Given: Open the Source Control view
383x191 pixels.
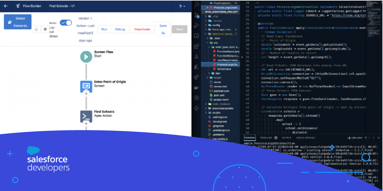Looking at the screenshot, I should pos(196,15).
